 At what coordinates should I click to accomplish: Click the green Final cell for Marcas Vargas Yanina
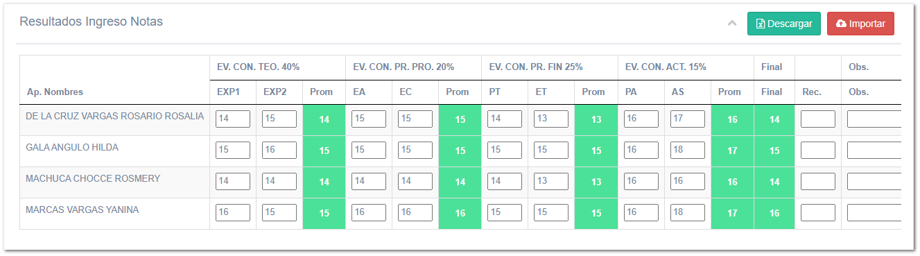(774, 214)
